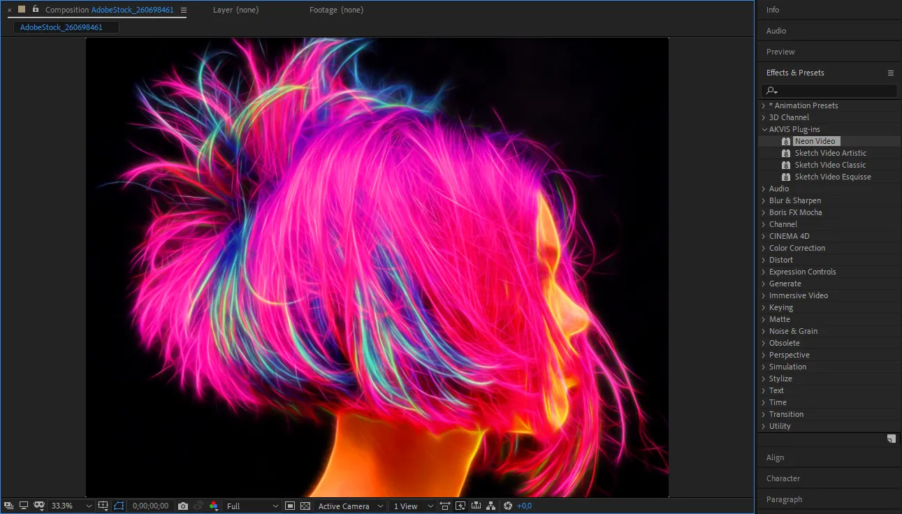Expand the Boris FX Mocha category
The width and height of the screenshot is (902, 514).
click(x=763, y=213)
